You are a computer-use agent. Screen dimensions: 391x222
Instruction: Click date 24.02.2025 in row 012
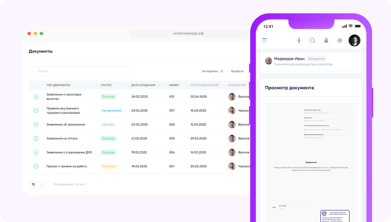point(139,96)
